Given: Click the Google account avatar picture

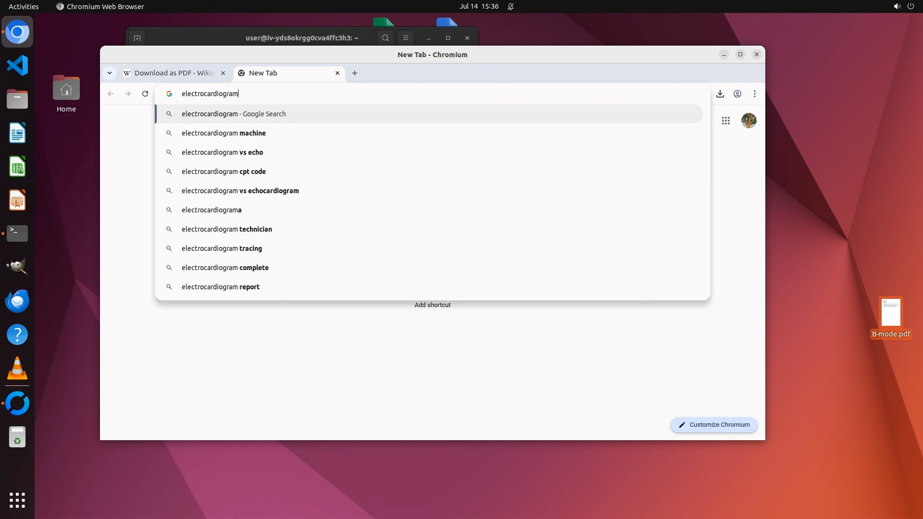Looking at the screenshot, I should 748,121.
